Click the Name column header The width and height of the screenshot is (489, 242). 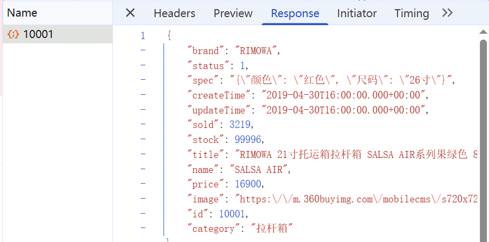(x=22, y=12)
